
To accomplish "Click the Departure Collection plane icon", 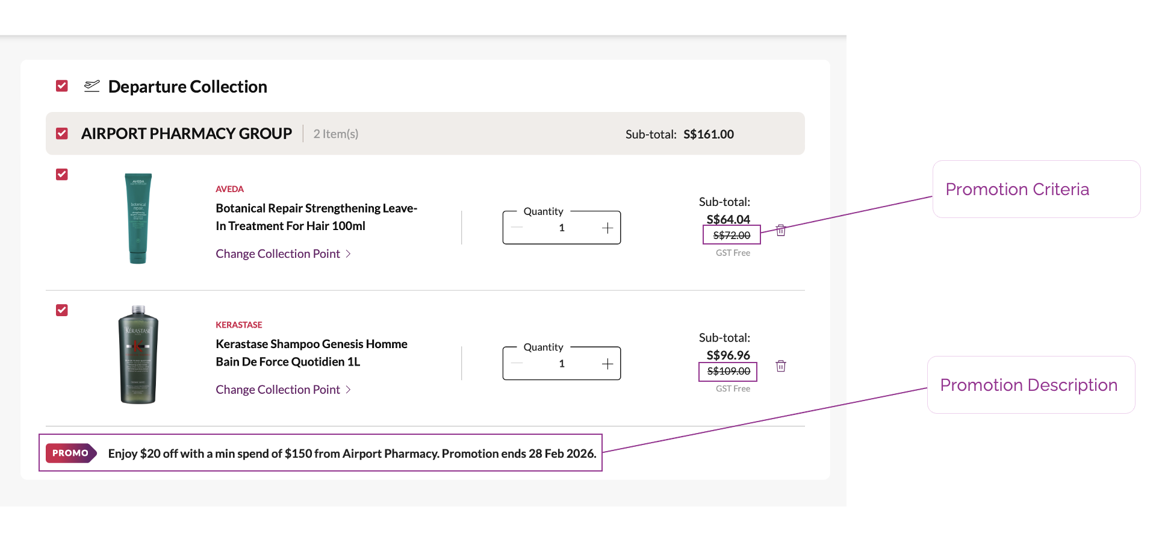I will pyautogui.click(x=92, y=86).
